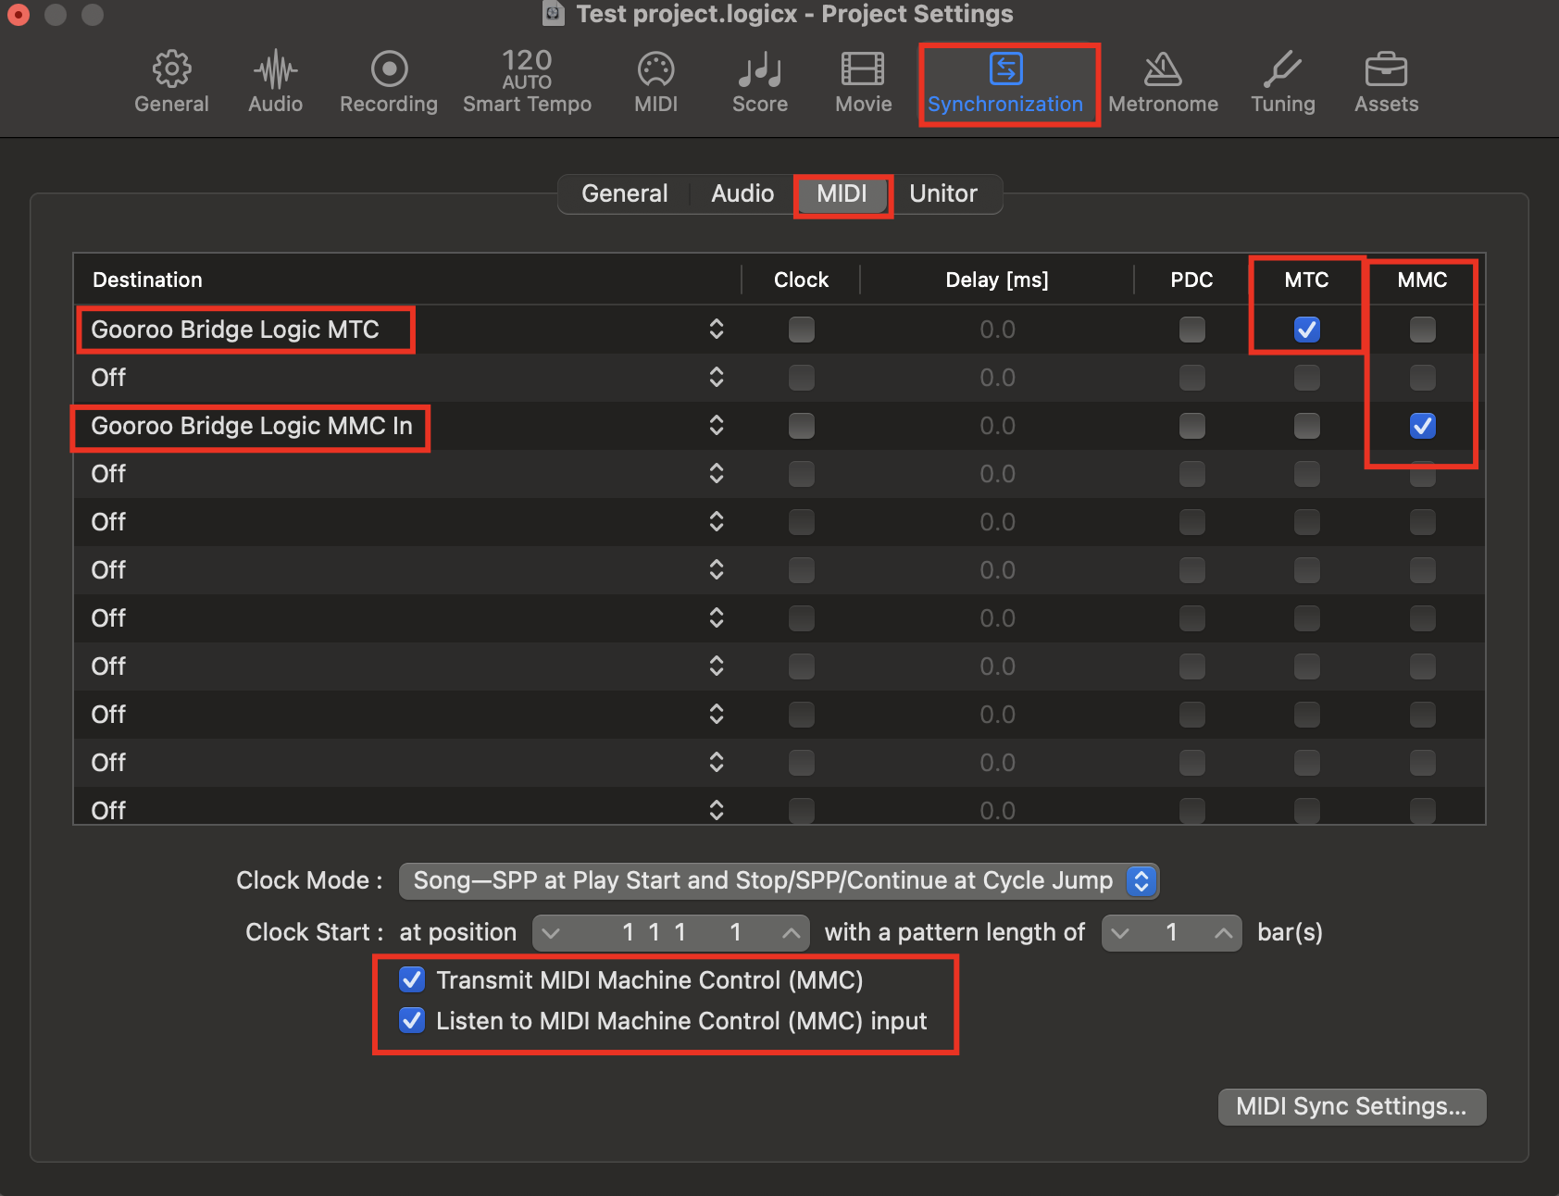Image resolution: width=1559 pixels, height=1196 pixels.
Task: Open the Smart Tempo settings pane
Action: (x=527, y=81)
